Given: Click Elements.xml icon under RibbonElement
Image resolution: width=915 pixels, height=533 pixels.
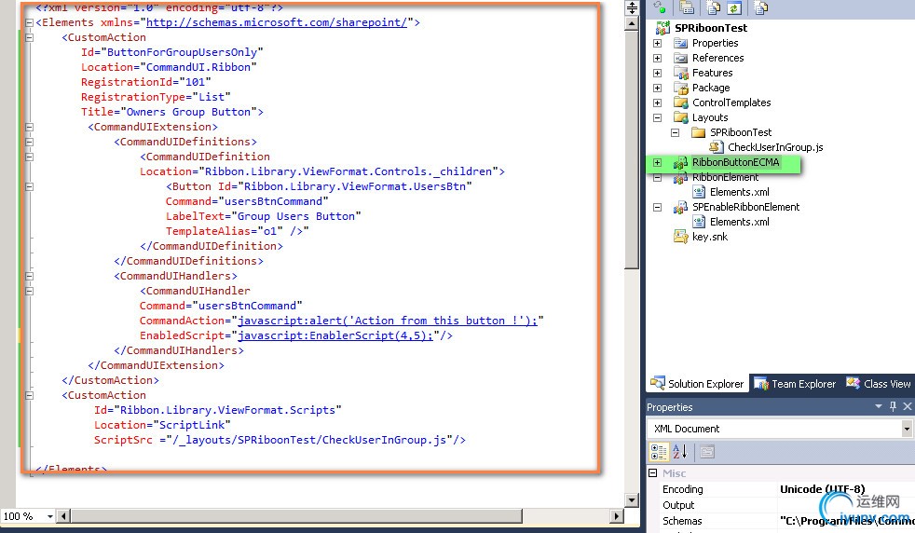Looking at the screenshot, I should point(699,191).
